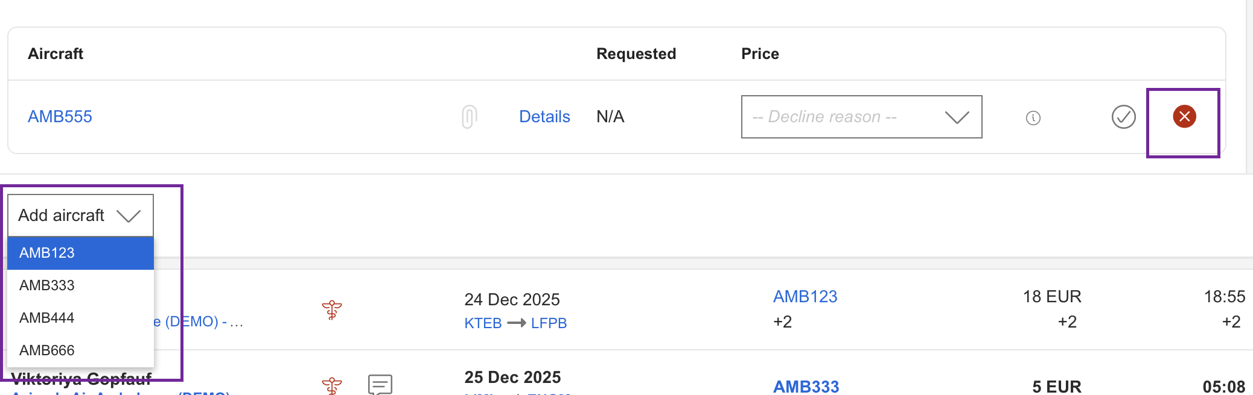Open the comment bubble icon on 25 Dec row

pos(380,384)
